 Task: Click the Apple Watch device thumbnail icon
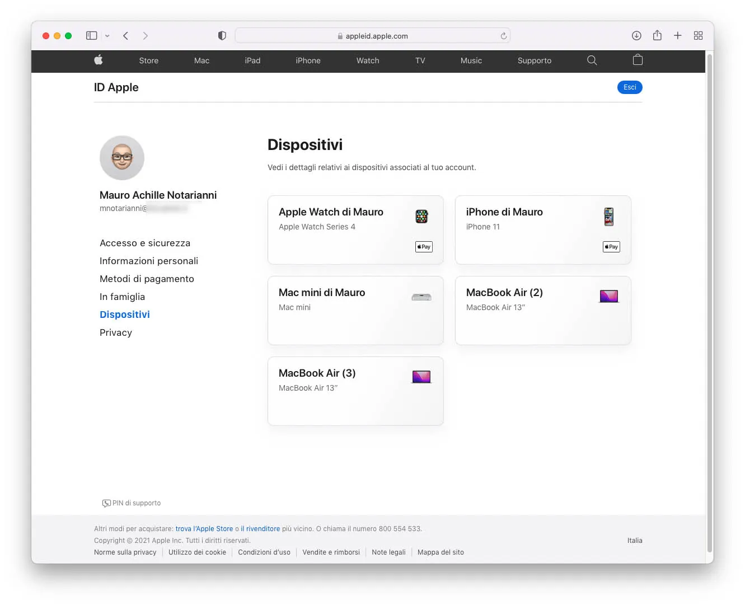(x=421, y=216)
